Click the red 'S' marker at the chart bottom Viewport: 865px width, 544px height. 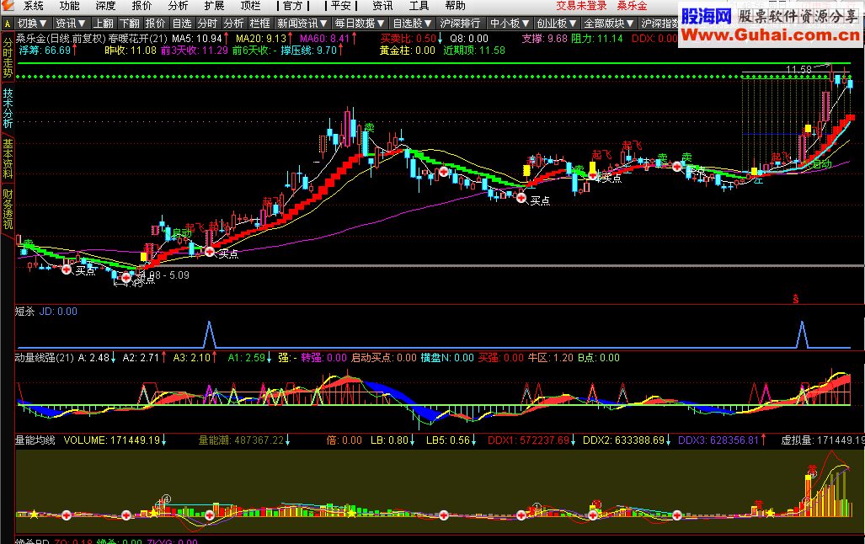pyautogui.click(x=795, y=299)
